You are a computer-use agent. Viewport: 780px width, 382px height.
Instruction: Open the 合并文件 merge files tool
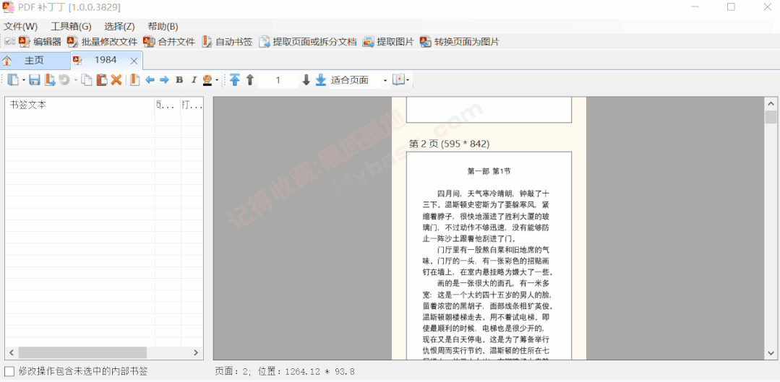[169, 42]
